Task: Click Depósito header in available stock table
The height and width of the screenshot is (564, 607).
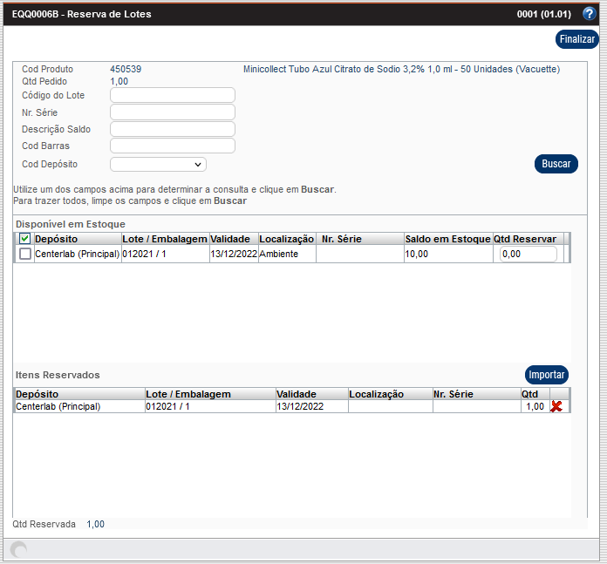Action: pyautogui.click(x=57, y=239)
